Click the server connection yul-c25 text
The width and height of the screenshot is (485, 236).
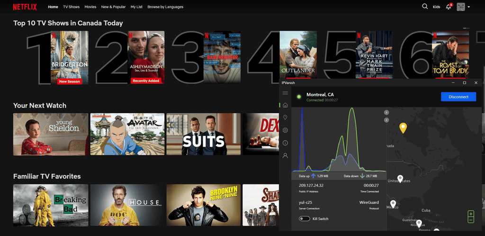[x=306, y=203]
